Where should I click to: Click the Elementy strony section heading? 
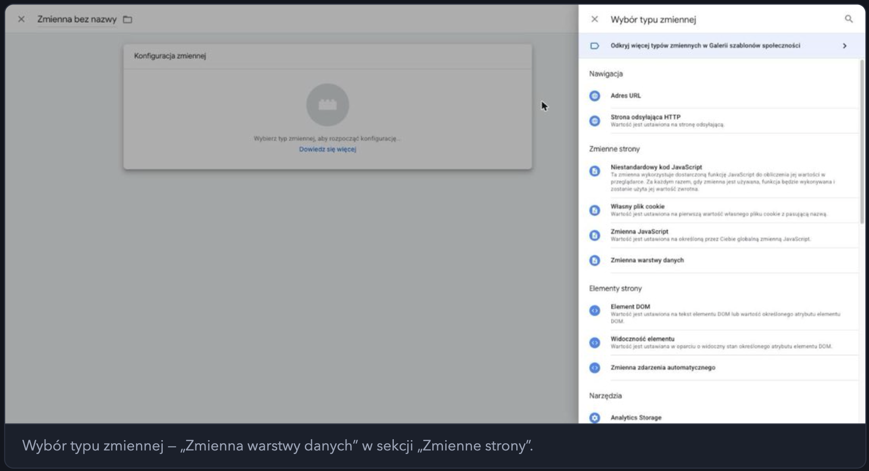(x=615, y=288)
